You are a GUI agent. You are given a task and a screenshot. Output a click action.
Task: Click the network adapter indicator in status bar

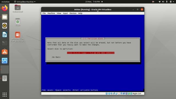coord(114,94)
